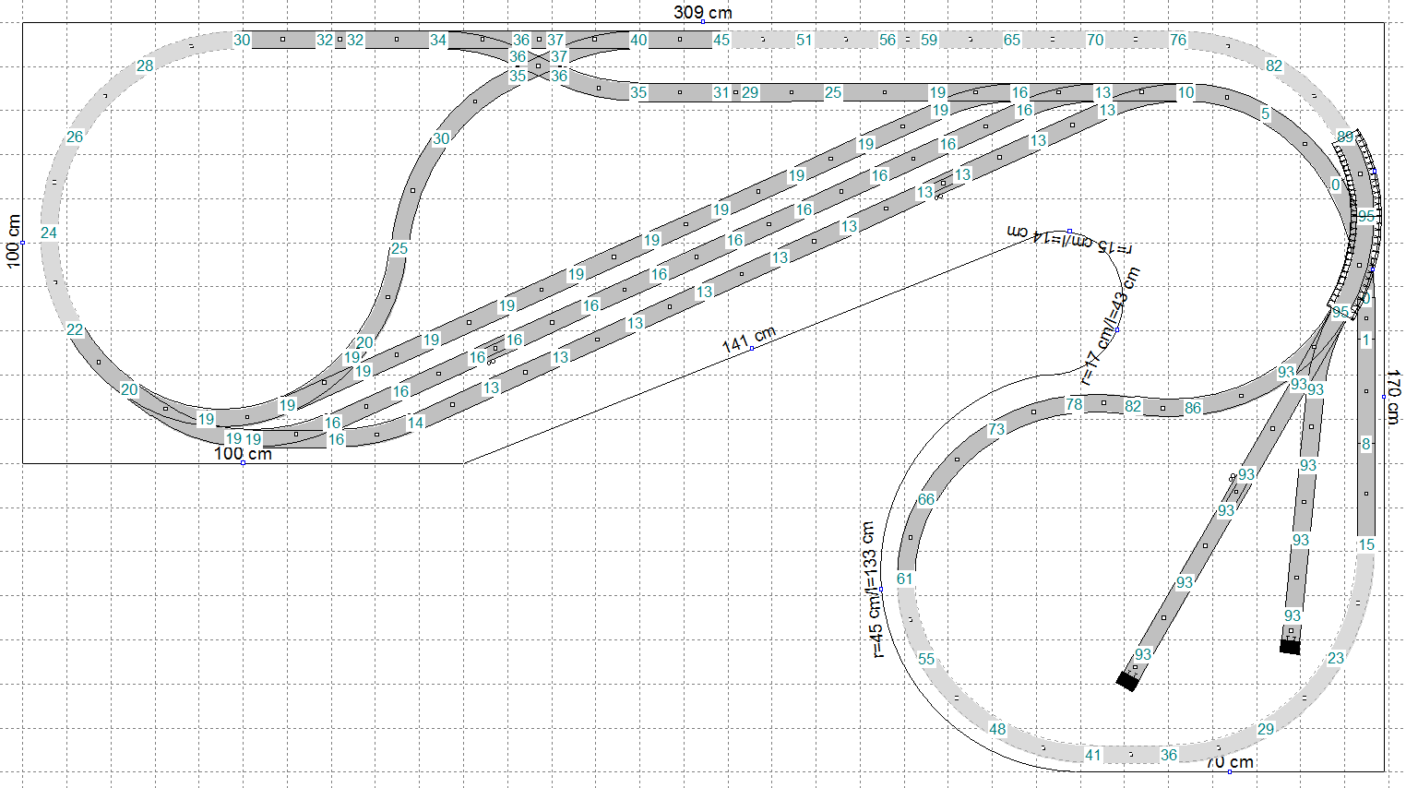Select track height marker 56
Viewport: 1406px width, 788px height.
[x=888, y=40]
